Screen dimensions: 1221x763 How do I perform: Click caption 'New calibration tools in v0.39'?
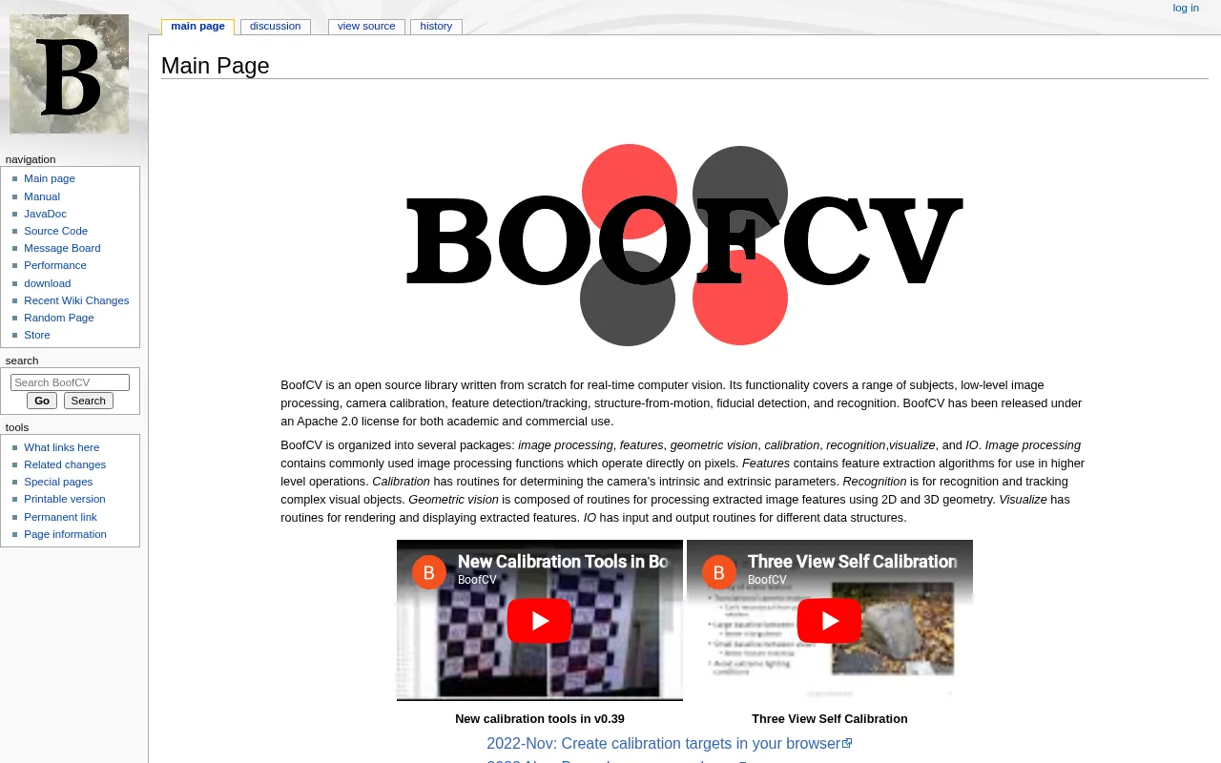540,719
